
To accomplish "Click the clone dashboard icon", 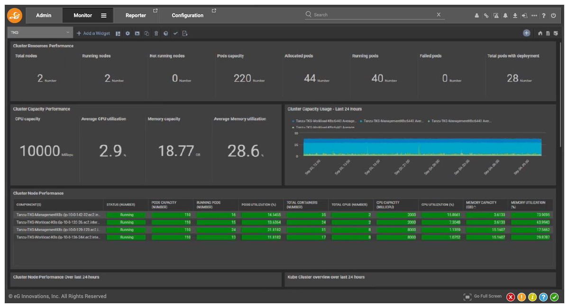I will (147, 33).
